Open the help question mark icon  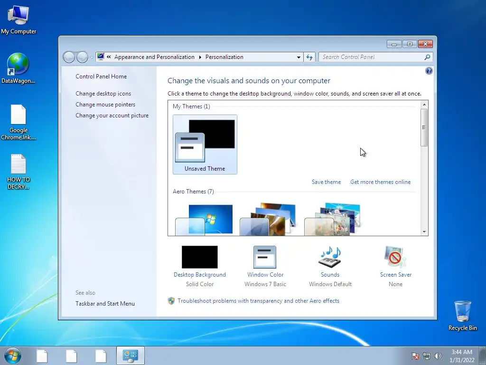pyautogui.click(x=429, y=71)
